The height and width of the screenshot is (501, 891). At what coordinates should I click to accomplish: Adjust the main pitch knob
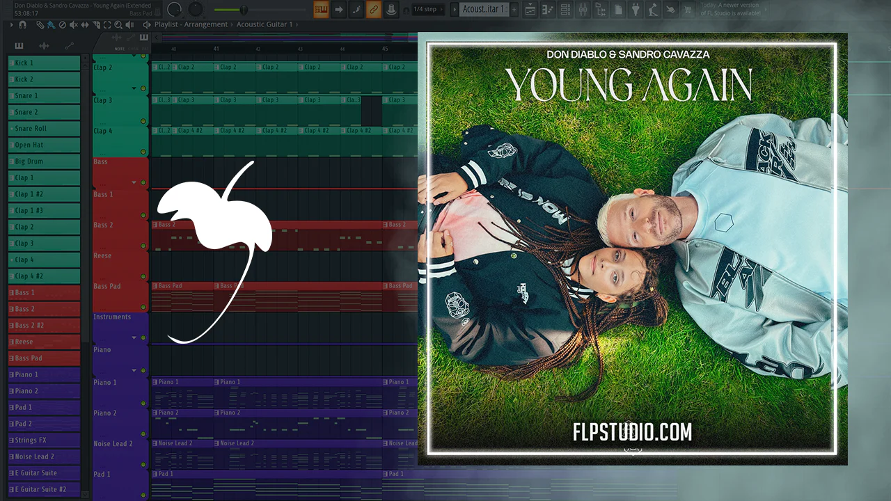pos(196,9)
